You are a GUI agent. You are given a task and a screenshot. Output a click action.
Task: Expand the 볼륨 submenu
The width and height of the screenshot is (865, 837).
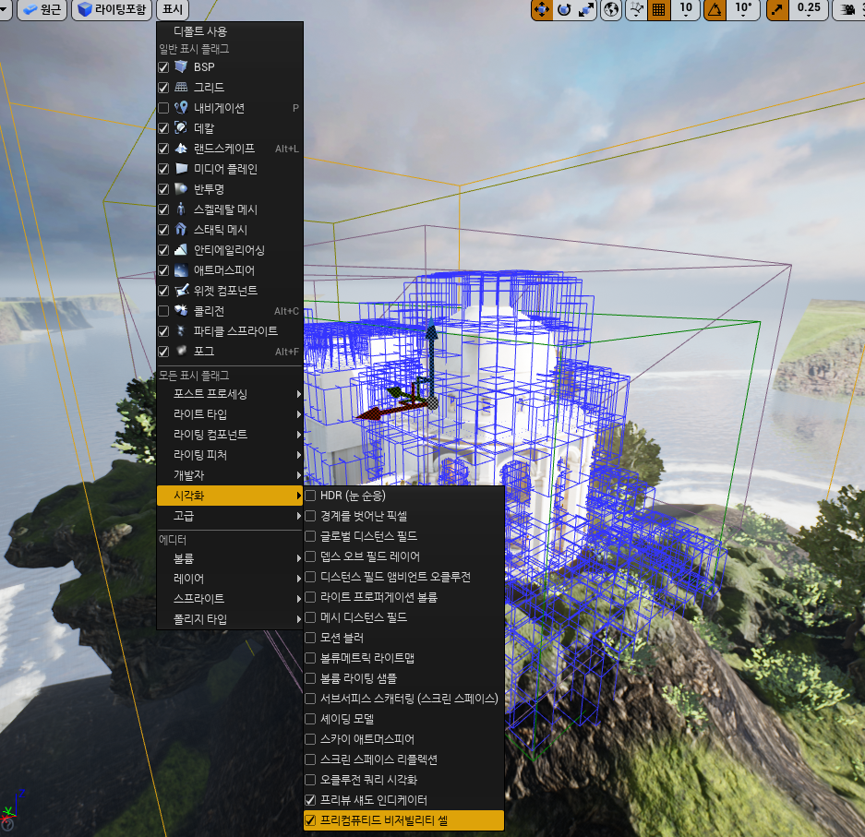point(230,558)
